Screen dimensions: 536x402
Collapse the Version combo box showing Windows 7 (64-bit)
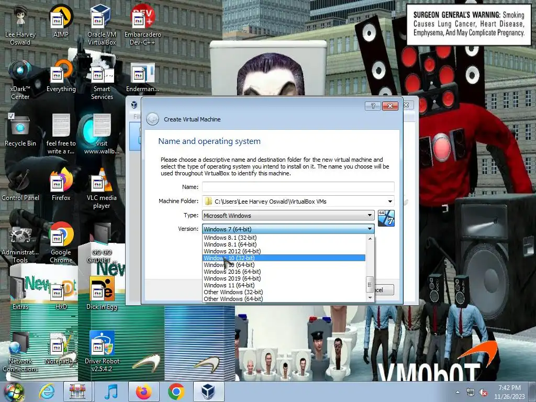tap(288, 229)
